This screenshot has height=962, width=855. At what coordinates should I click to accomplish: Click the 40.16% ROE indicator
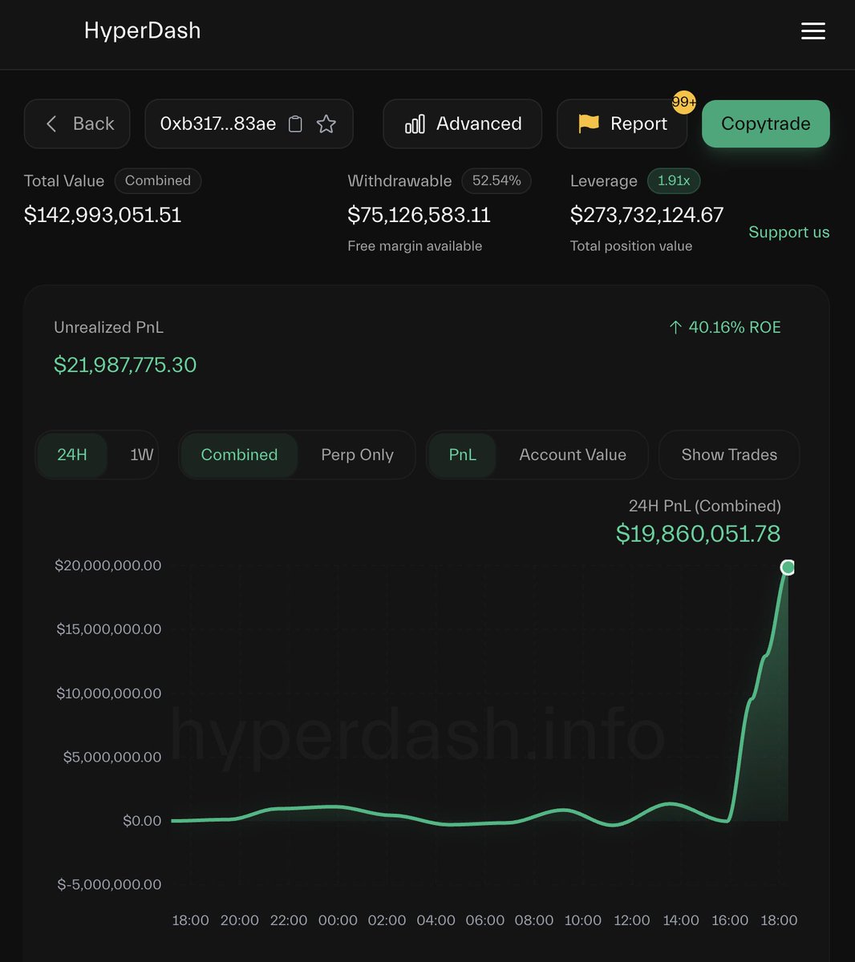click(724, 327)
